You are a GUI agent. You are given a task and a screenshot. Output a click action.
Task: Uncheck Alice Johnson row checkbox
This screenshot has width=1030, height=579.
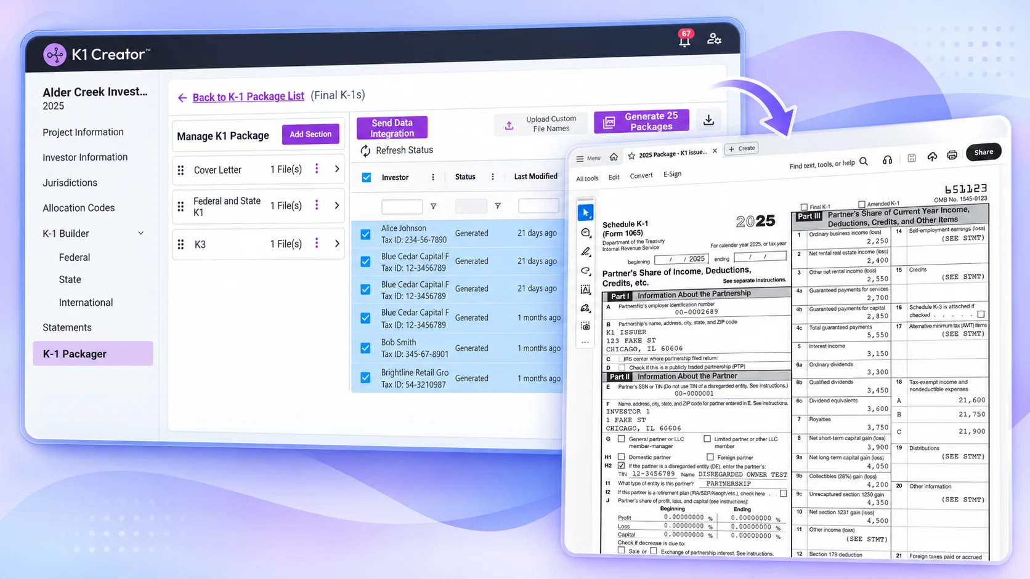coord(366,234)
